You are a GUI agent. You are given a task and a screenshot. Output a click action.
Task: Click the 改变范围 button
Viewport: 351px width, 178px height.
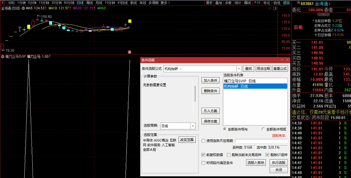tap(187, 140)
